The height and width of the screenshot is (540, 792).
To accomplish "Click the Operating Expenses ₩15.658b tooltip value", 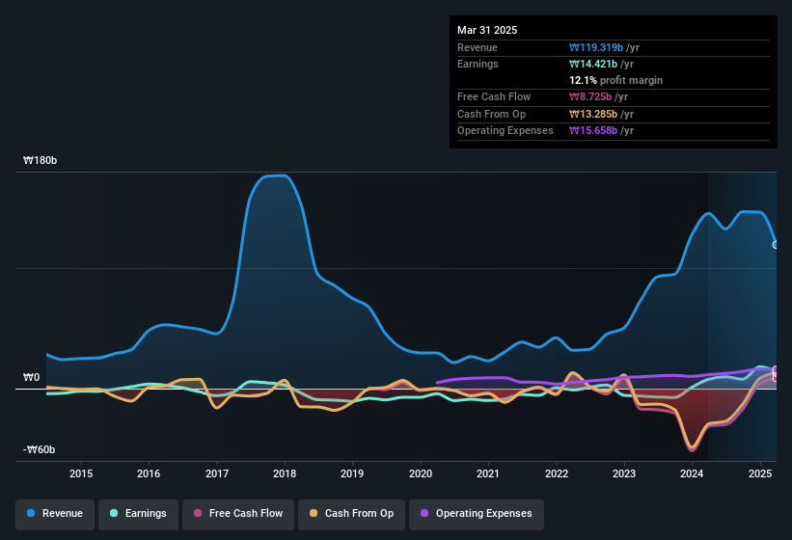I will [593, 131].
